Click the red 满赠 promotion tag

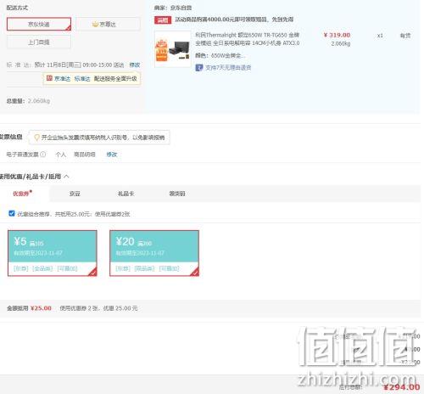[x=163, y=20]
